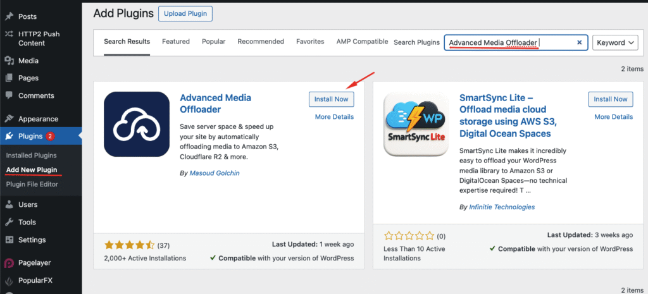Click the Settings sliders icon

(9, 240)
